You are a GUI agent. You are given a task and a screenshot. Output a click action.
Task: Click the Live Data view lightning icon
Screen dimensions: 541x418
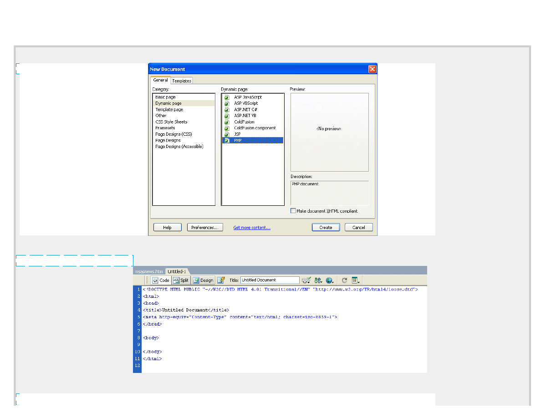click(x=221, y=280)
